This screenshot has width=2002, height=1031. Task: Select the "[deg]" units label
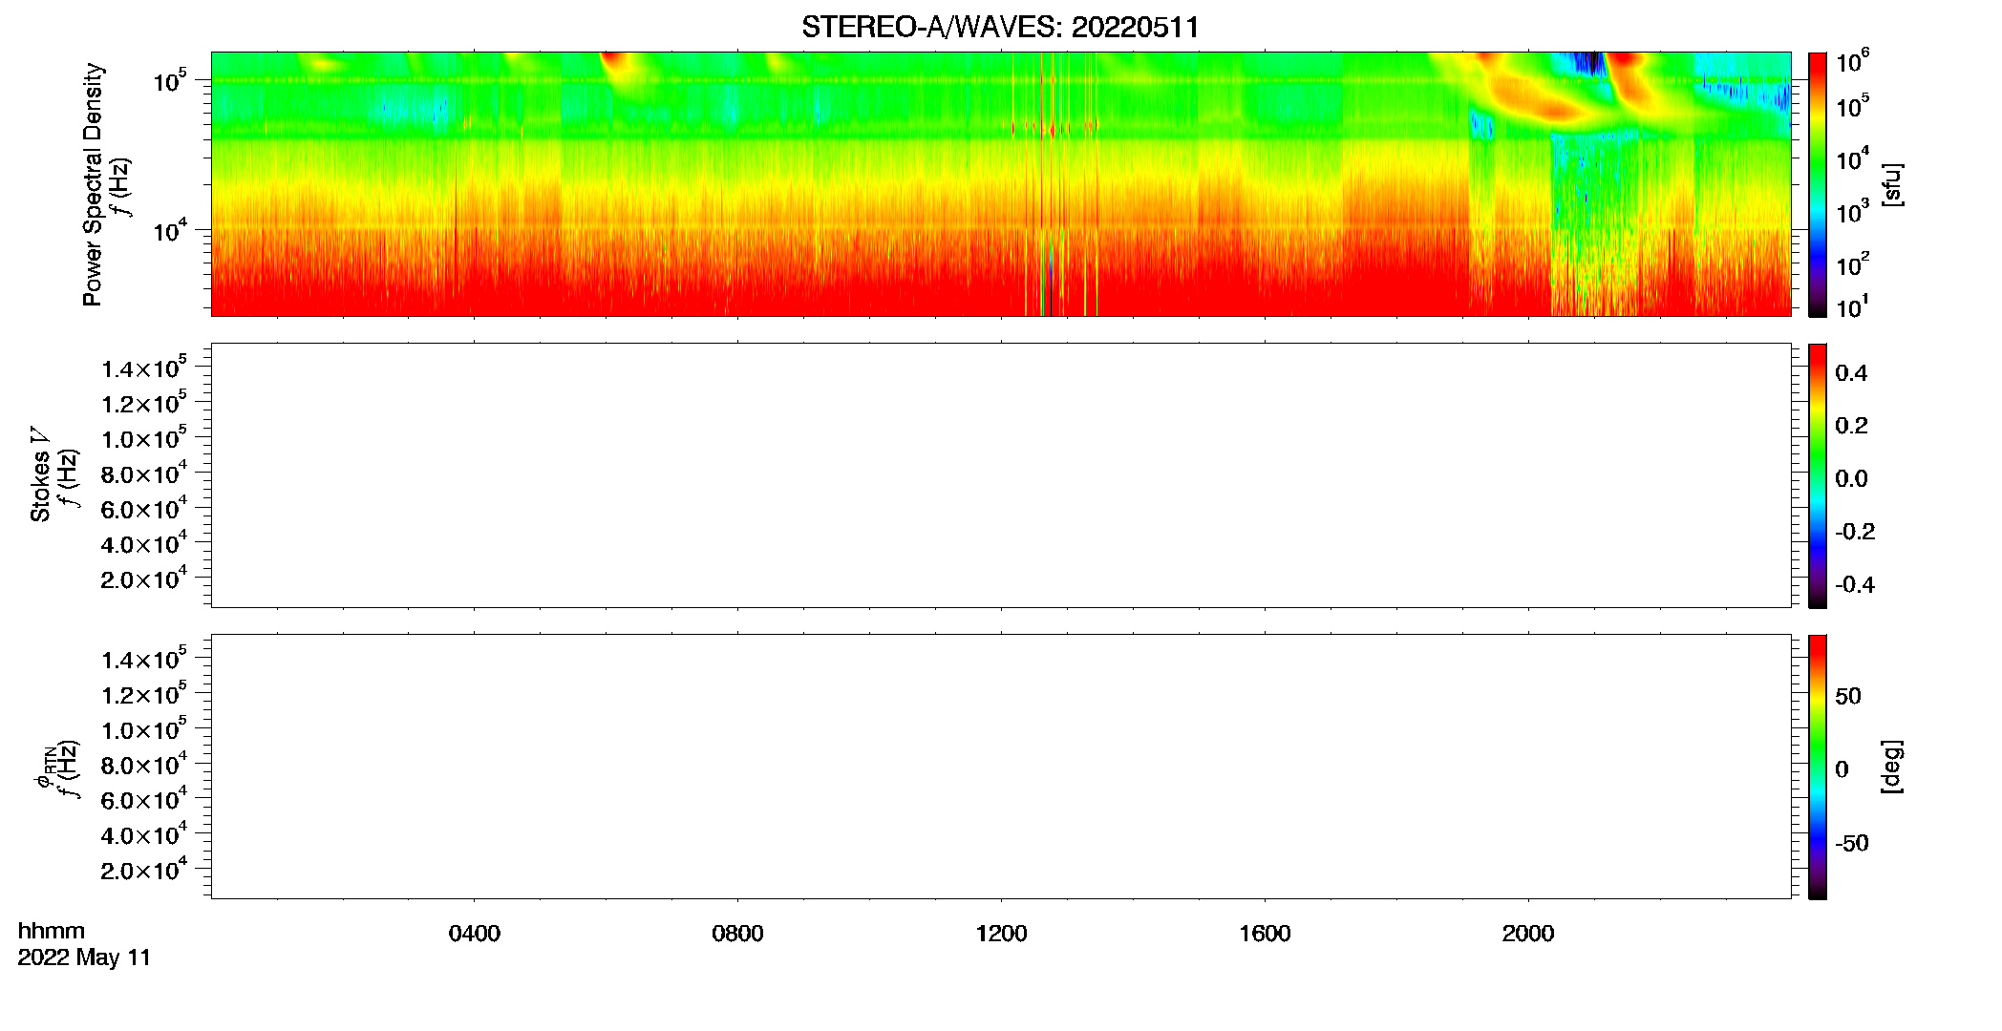click(1892, 767)
